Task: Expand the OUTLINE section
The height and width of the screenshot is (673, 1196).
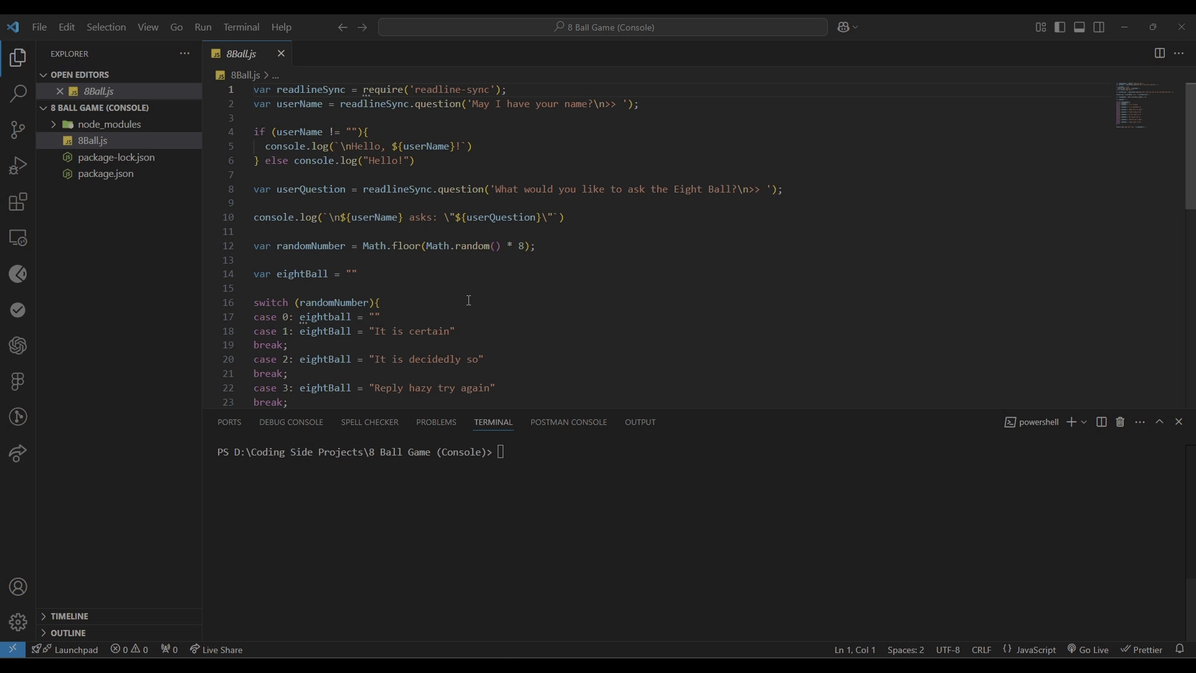Action: 44,633
